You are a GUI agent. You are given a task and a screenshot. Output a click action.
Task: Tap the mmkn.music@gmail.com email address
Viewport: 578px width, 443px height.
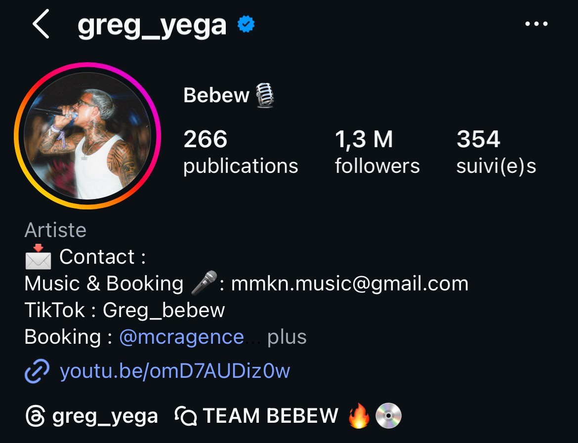click(350, 283)
